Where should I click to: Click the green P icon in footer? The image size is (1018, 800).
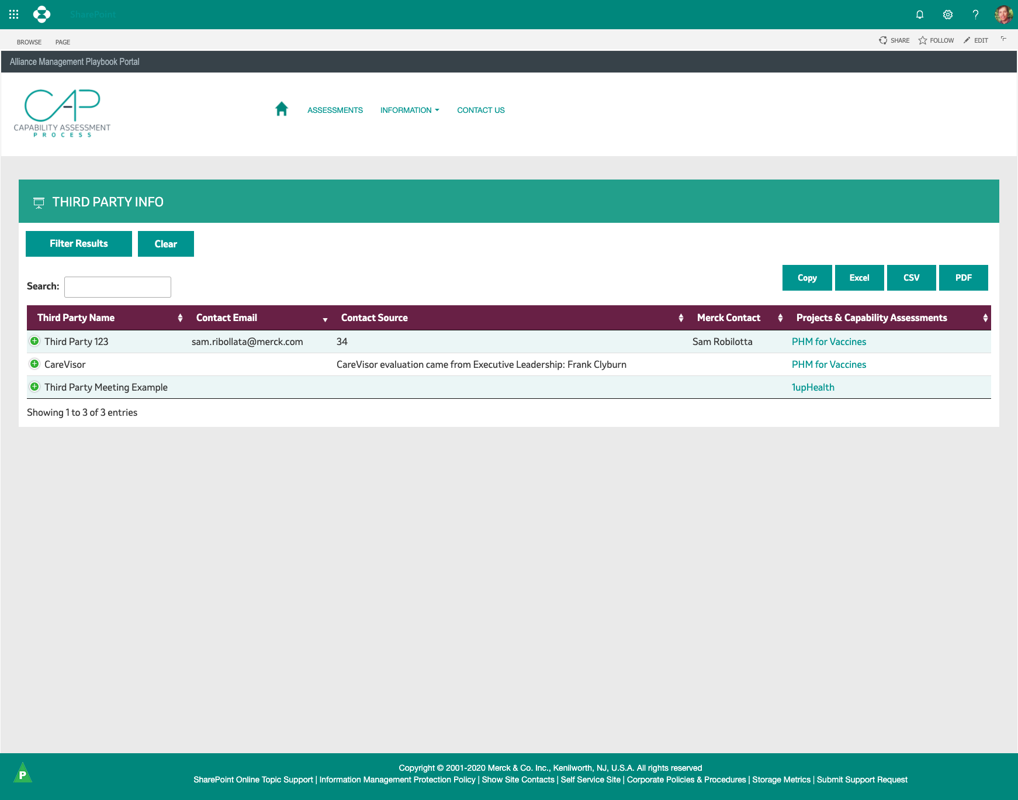[x=22, y=774]
